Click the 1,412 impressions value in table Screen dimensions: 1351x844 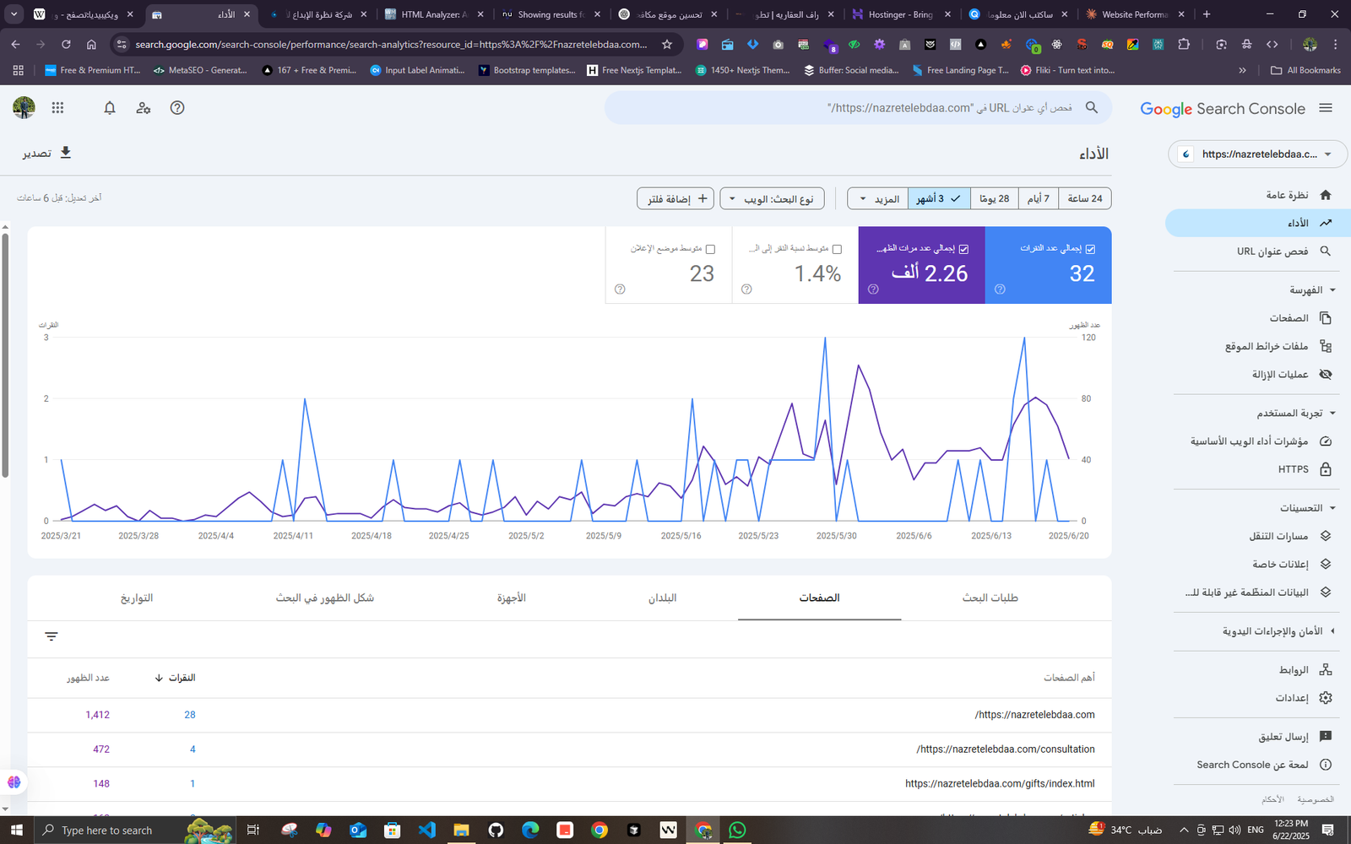pos(97,715)
